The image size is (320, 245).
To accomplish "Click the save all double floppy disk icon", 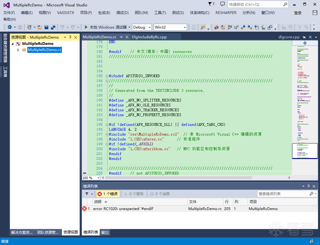I will 53,27.
